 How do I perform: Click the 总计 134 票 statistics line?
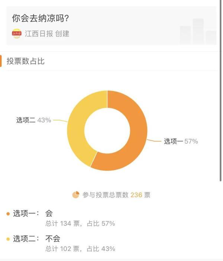click(80, 223)
